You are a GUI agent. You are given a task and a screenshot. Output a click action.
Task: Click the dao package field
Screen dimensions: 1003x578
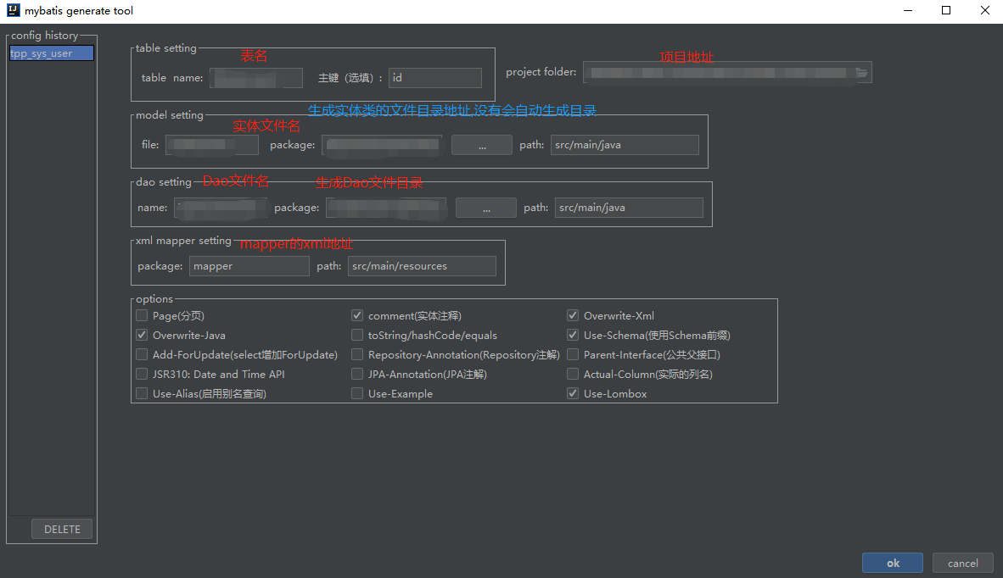(x=386, y=208)
